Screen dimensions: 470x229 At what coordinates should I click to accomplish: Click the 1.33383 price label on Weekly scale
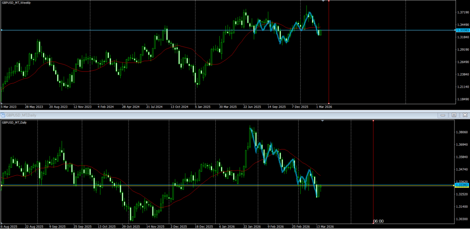pyautogui.click(x=461, y=30)
